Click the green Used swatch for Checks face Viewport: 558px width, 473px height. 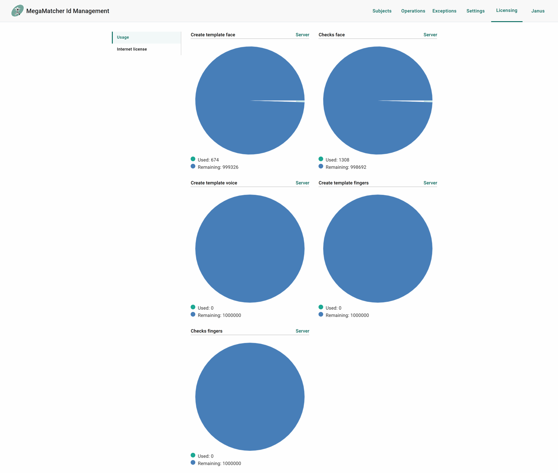(x=321, y=159)
